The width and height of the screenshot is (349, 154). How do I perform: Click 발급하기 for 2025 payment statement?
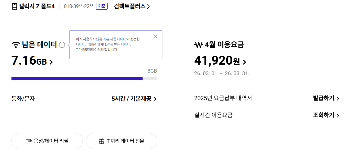point(326,98)
